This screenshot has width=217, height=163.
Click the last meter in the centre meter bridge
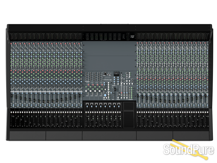point(119,37)
